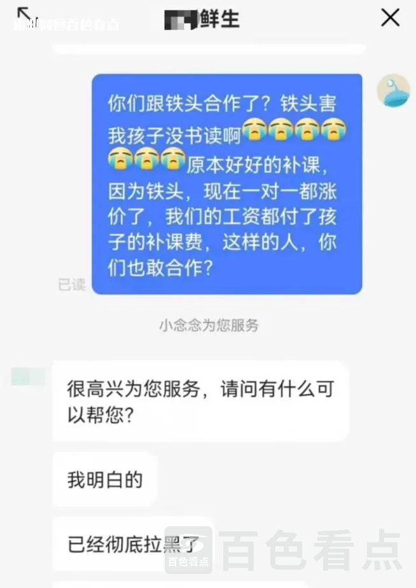Tap first crying emoji after 没书读啊

(x=255, y=130)
